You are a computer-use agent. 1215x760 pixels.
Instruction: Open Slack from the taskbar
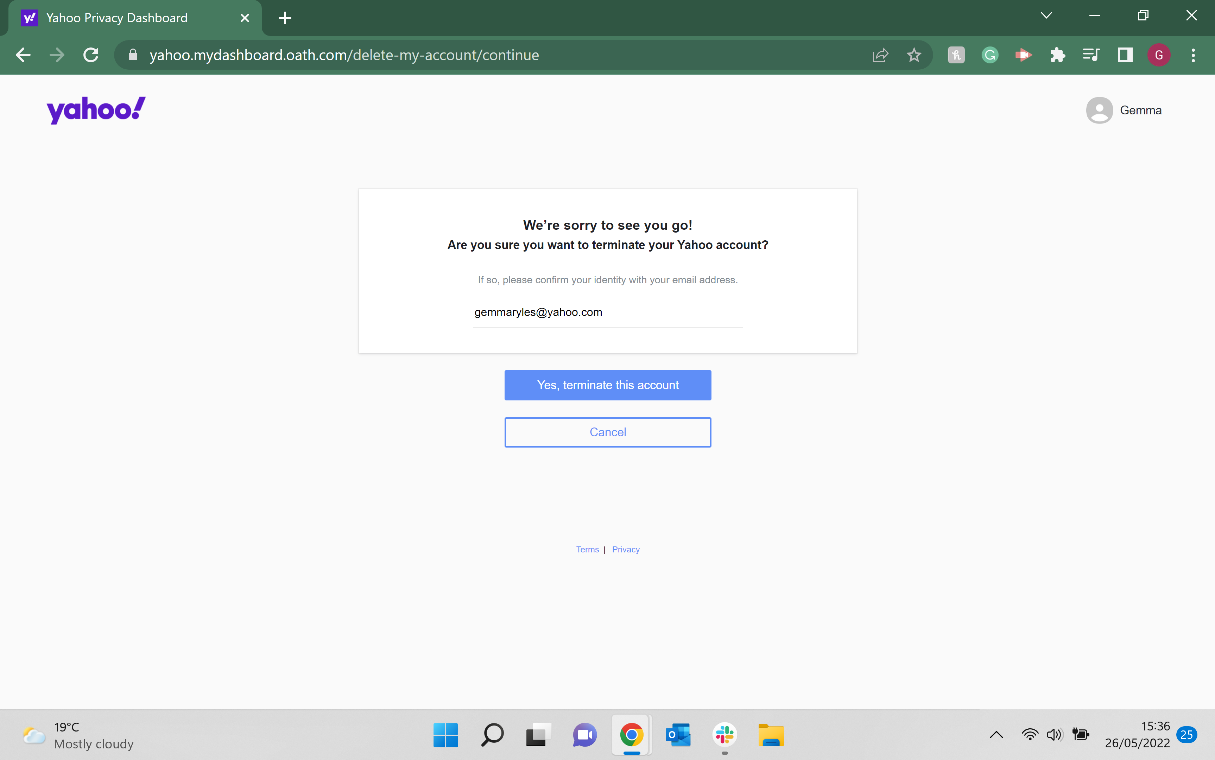pos(724,735)
